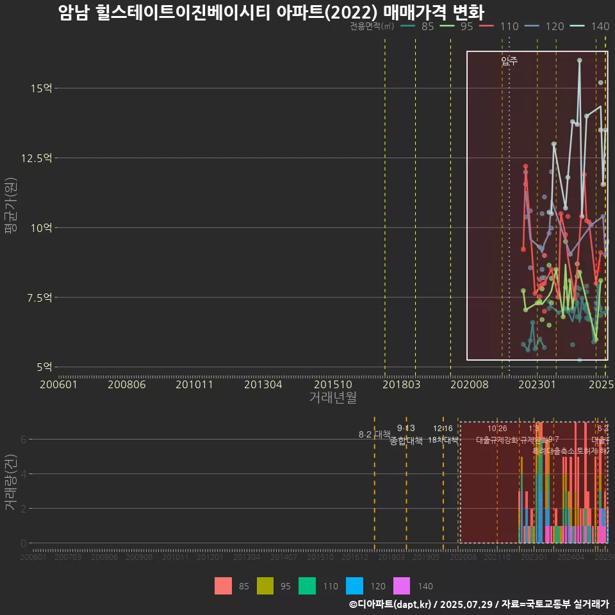Select the 120 line entry in top legend
The height and width of the screenshot is (615, 615).
pyautogui.click(x=545, y=26)
